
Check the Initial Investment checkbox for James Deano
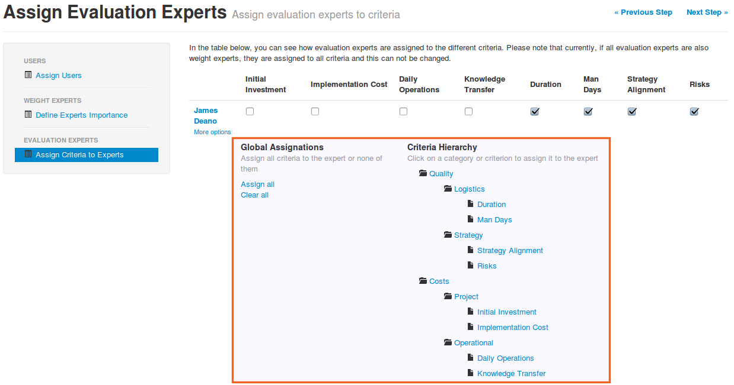[x=250, y=111]
